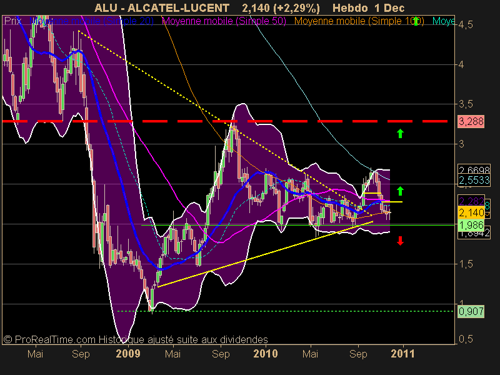Click the 4,5 price axis value

466,25
